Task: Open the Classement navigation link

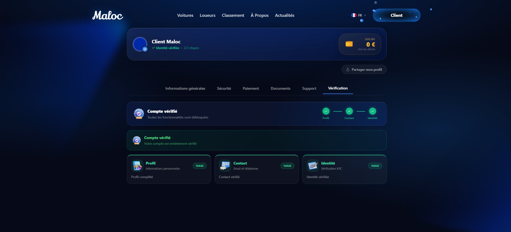Action: pyautogui.click(x=233, y=15)
